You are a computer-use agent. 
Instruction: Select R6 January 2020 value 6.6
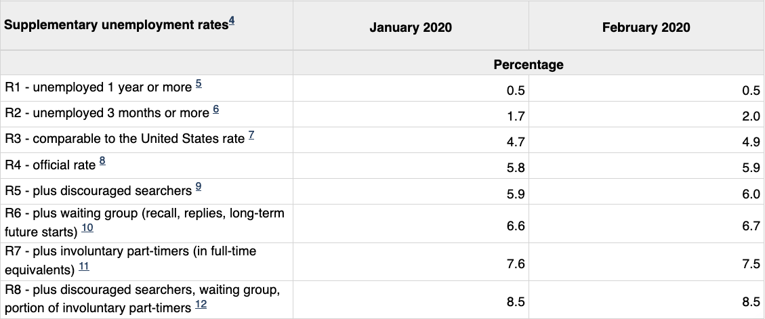516,226
